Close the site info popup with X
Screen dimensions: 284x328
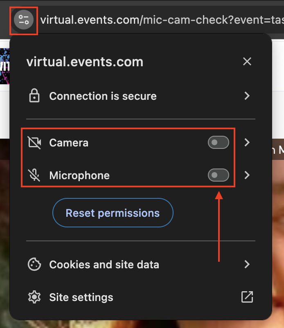tap(247, 62)
